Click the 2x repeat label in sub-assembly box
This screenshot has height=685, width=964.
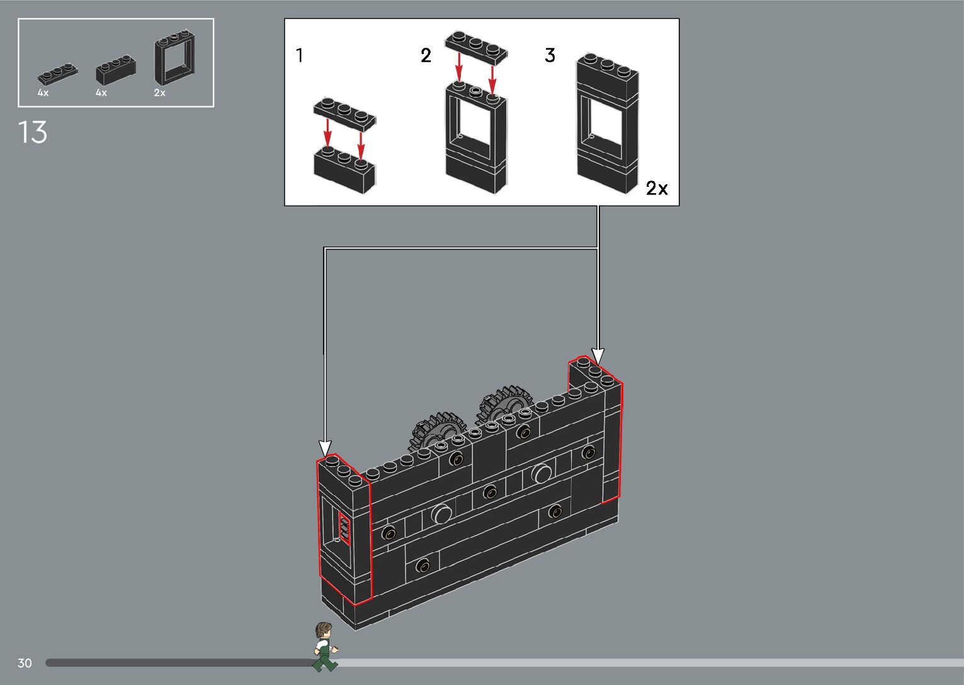657,188
